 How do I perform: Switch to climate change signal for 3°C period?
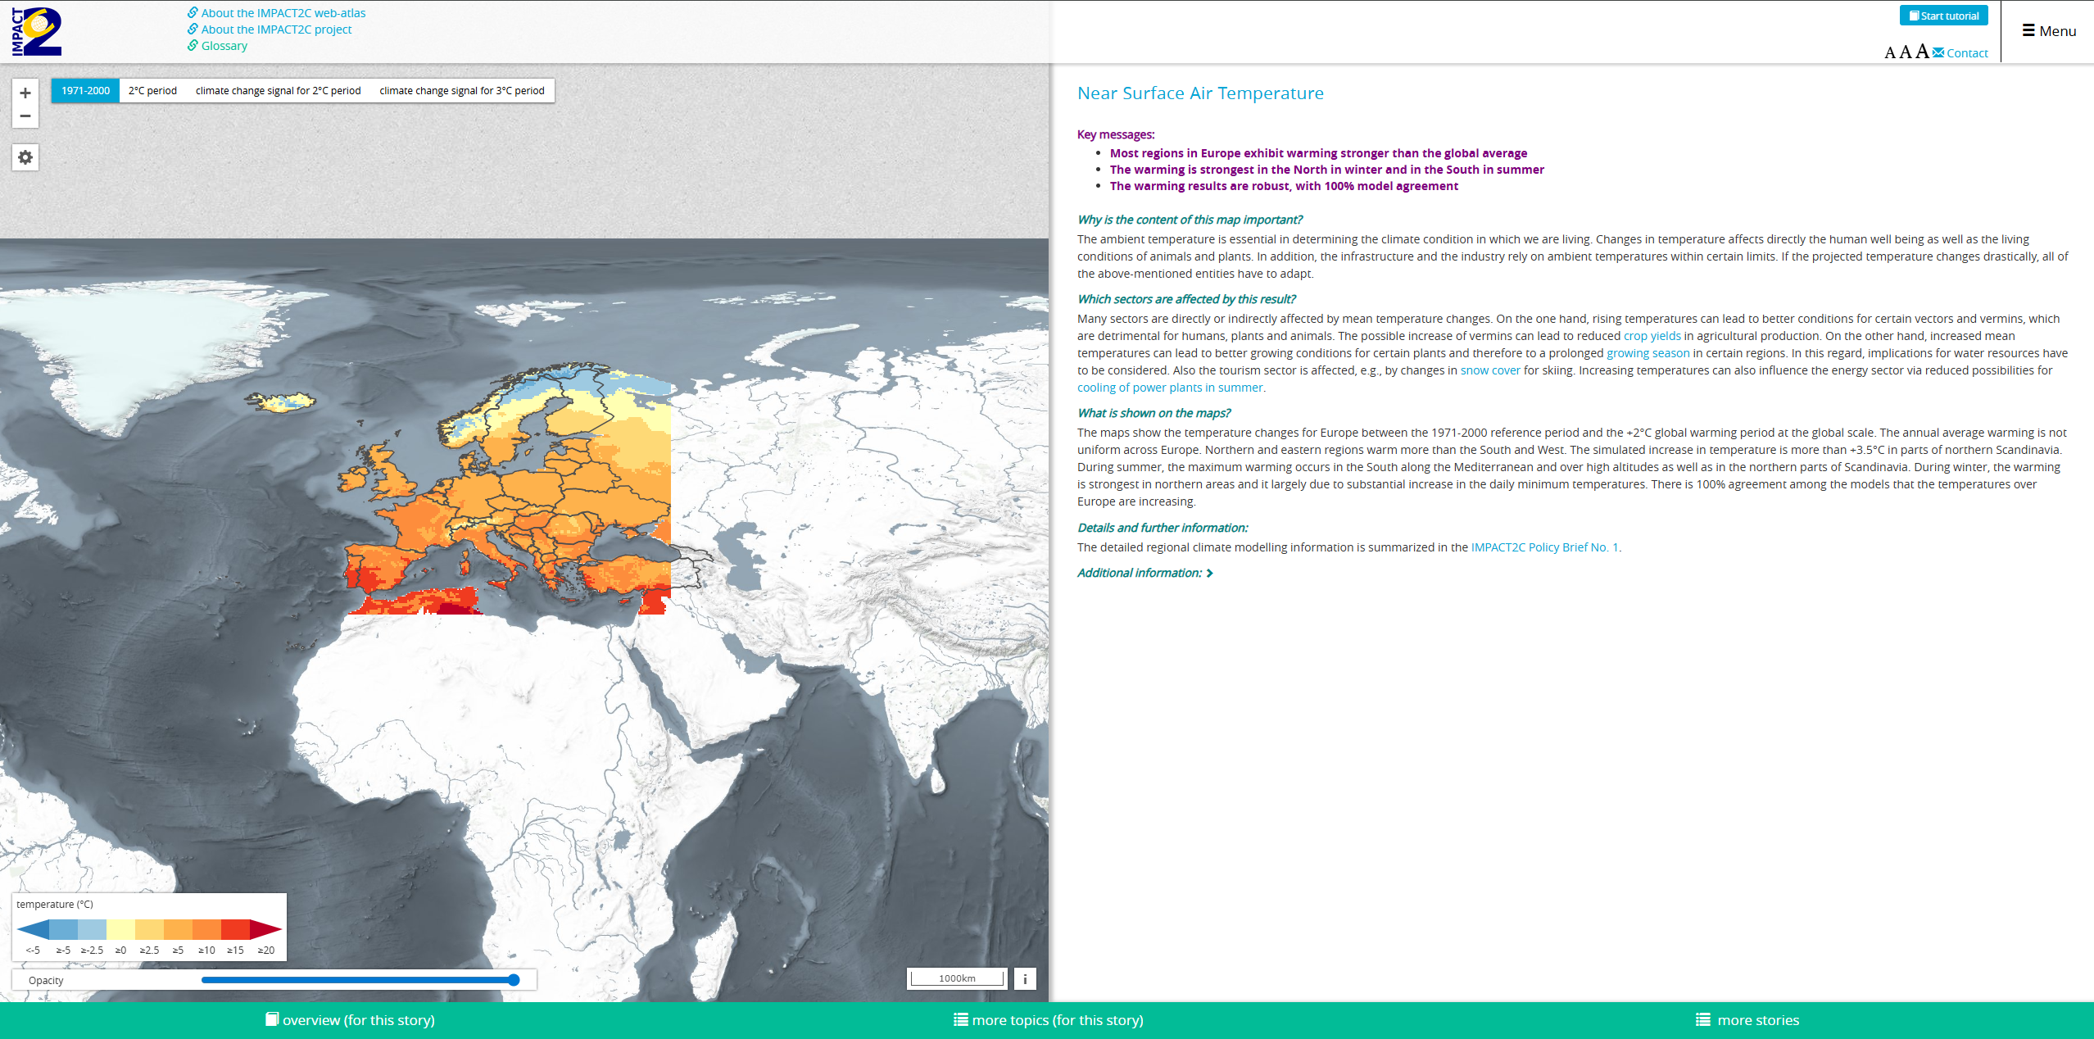tap(462, 91)
